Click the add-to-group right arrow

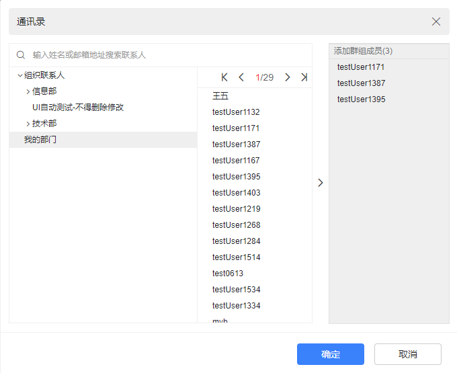coord(321,182)
